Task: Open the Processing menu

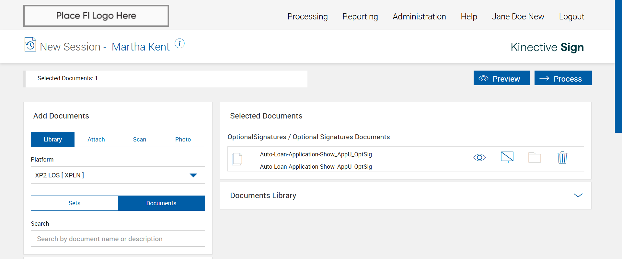Action: point(307,17)
